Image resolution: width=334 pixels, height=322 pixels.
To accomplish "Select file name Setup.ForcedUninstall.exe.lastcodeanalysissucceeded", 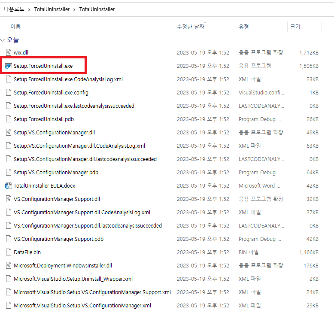I will click(74, 106).
